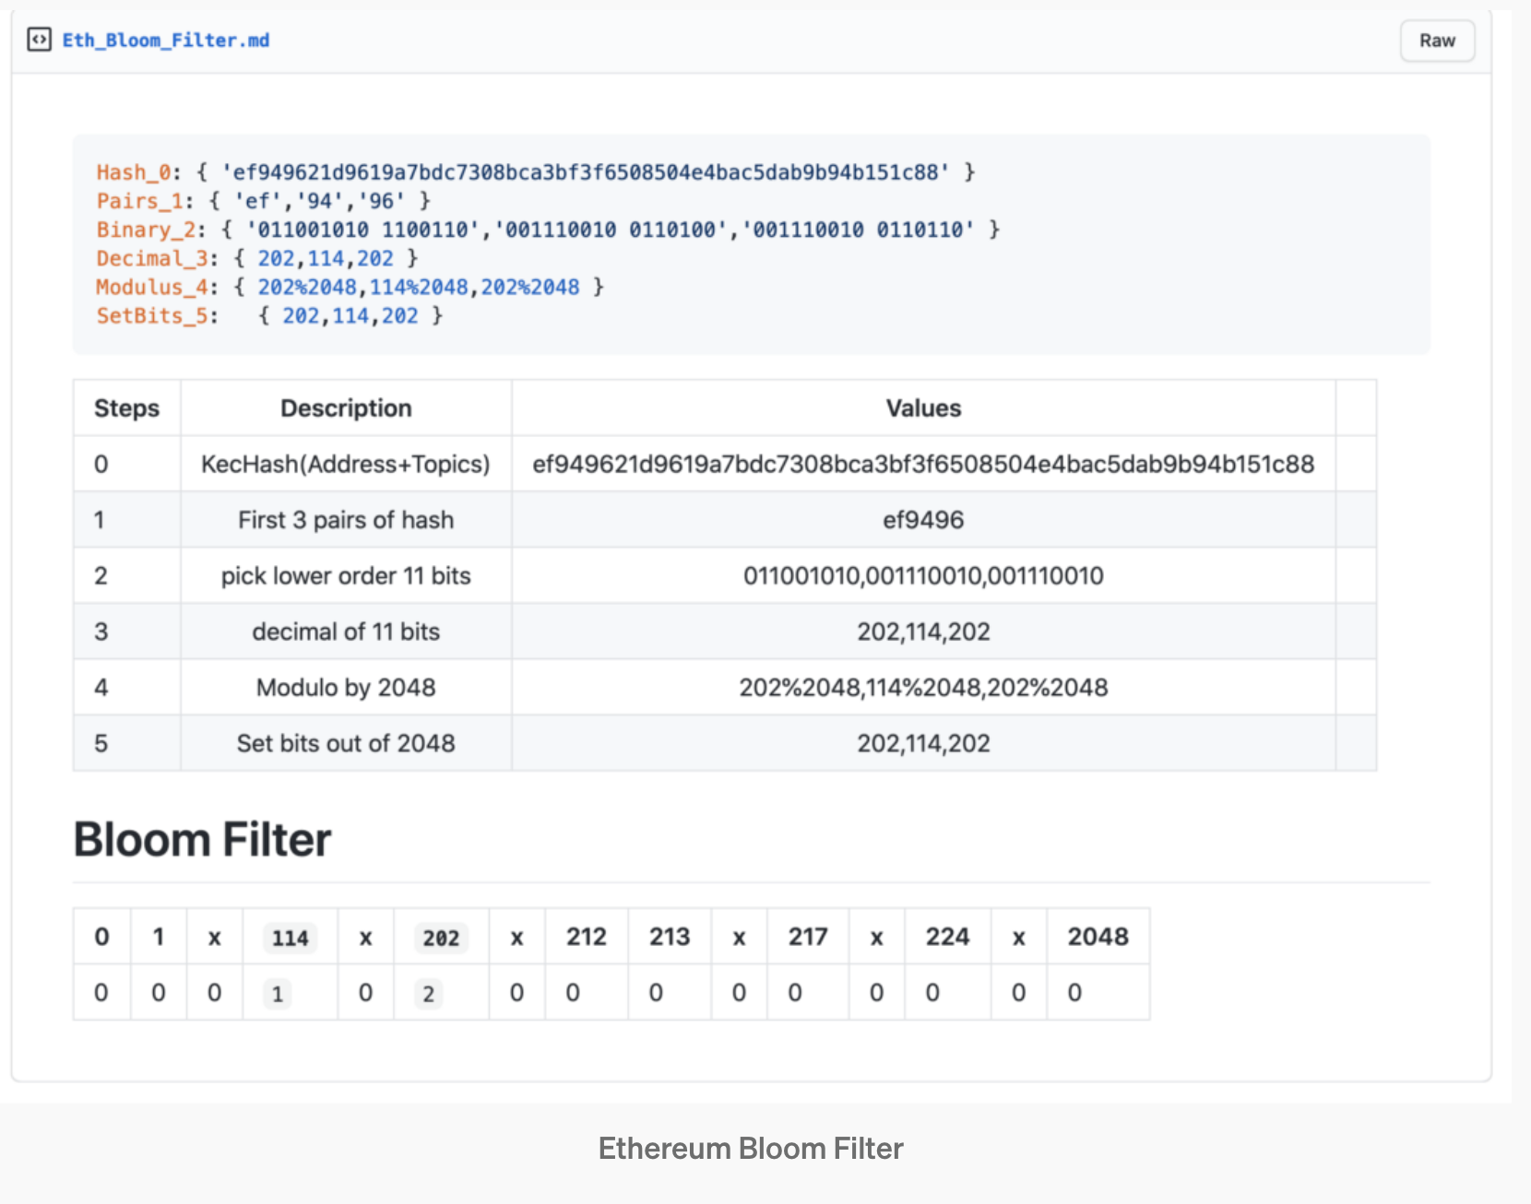Click the KecHash(Address+Topics) cell
This screenshot has width=1531, height=1204.
[346, 464]
